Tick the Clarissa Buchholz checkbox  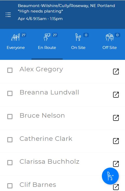pyautogui.click(x=10, y=163)
